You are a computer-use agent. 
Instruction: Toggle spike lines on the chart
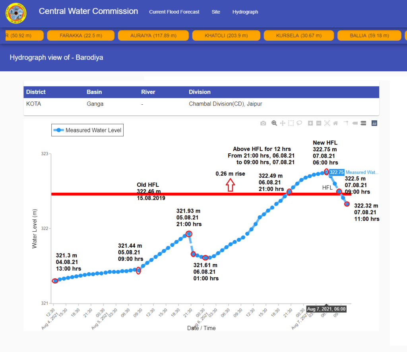346,123
